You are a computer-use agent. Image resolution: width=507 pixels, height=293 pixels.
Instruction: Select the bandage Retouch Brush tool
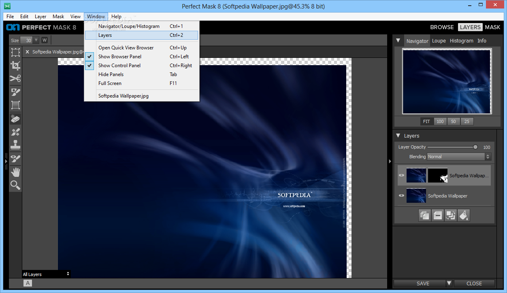tap(15, 132)
